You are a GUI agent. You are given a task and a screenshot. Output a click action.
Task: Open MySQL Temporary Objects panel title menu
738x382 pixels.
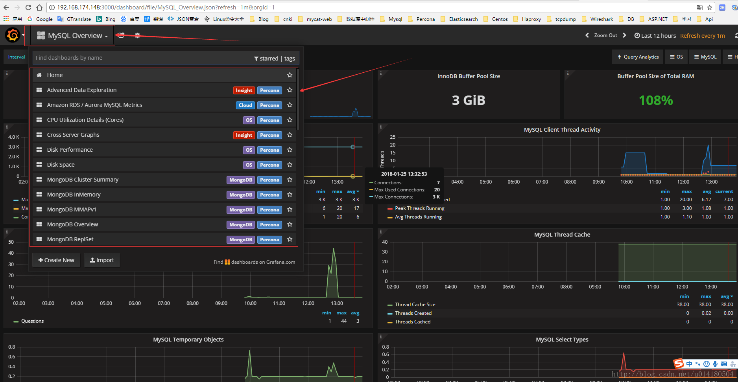(x=188, y=340)
